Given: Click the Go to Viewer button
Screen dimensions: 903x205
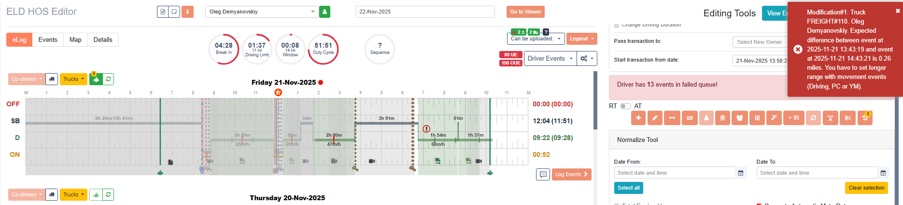Looking at the screenshot, I should [525, 12].
